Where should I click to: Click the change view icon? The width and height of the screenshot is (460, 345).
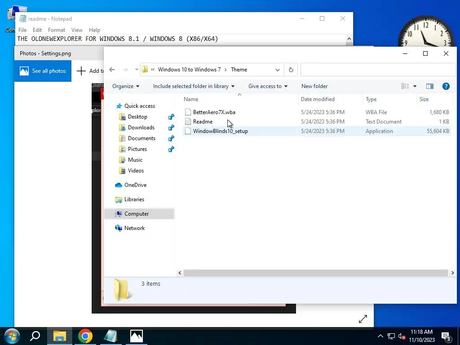[405, 86]
